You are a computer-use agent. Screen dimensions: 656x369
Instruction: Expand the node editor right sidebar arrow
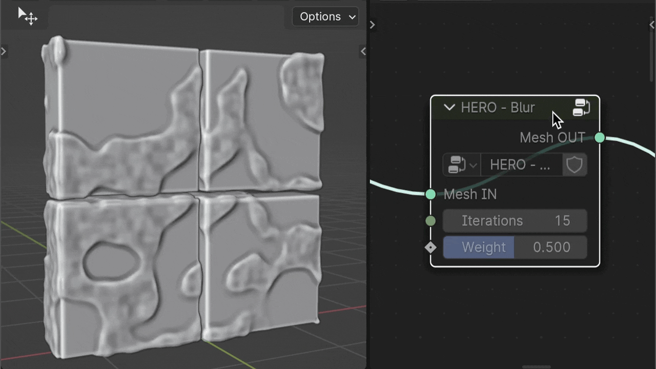coord(652,25)
